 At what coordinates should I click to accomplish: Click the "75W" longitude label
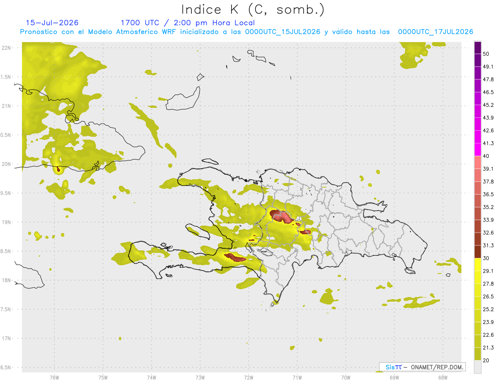(x=103, y=378)
